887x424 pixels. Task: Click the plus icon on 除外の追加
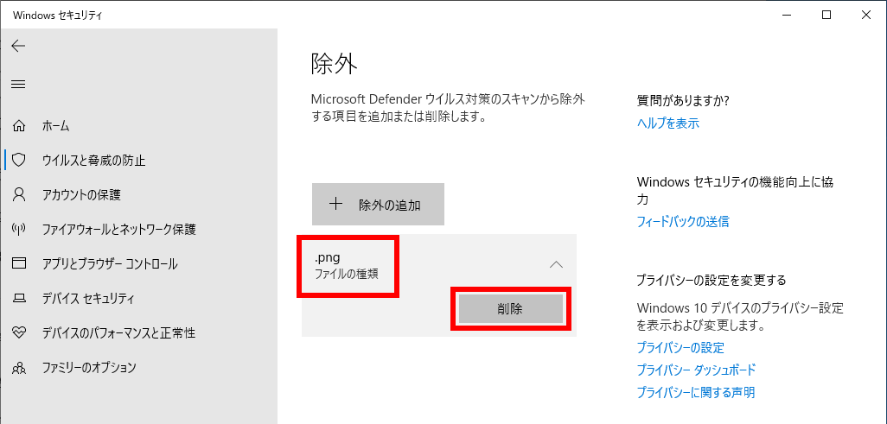336,204
